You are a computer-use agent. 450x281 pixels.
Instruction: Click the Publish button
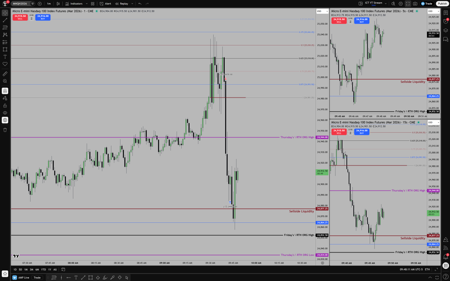click(442, 3)
